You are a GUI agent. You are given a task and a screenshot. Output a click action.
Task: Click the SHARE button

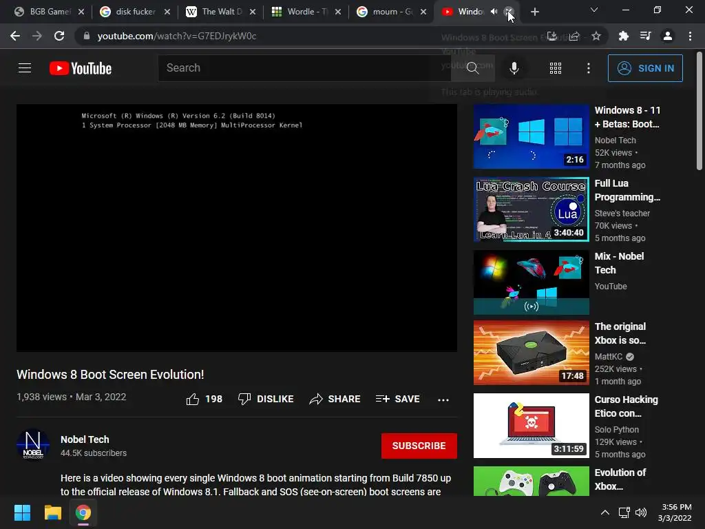coord(335,399)
